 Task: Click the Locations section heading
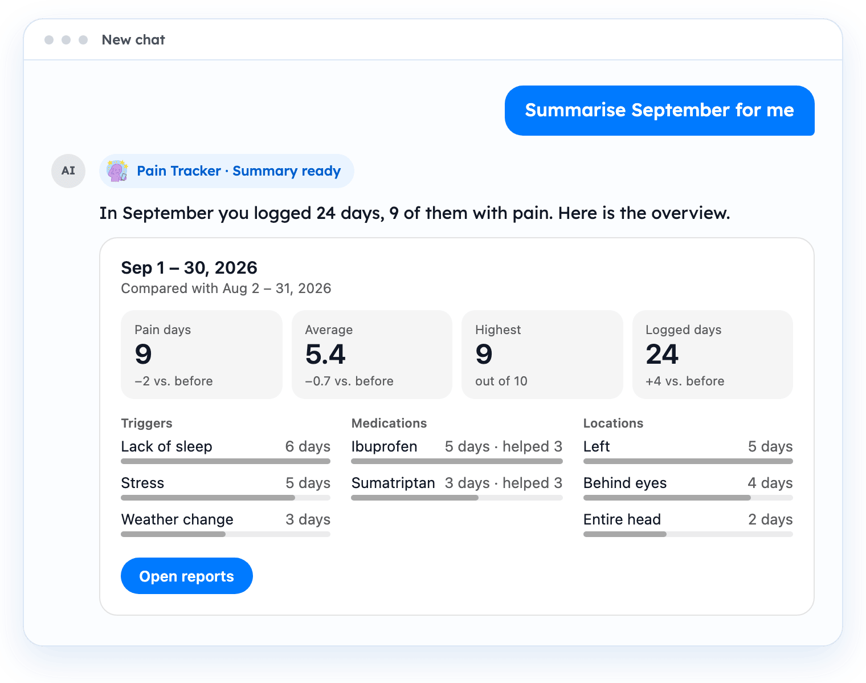click(x=613, y=423)
